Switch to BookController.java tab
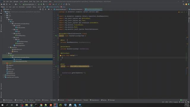Viewport: 190px width, 107px height. click(x=61, y=9)
